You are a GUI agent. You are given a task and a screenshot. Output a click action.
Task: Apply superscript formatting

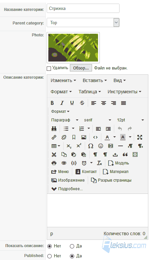pyautogui.click(x=79, y=146)
